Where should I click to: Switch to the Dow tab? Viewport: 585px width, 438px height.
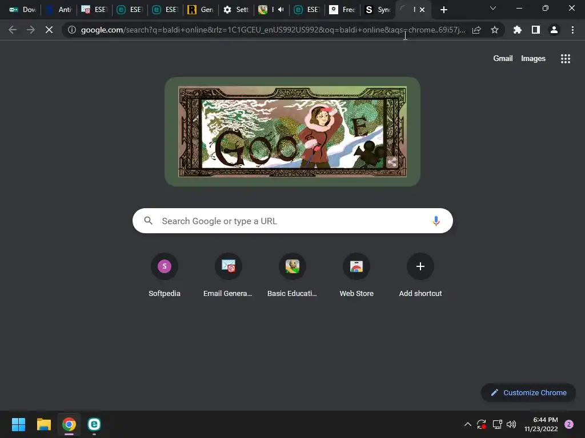[x=22, y=10]
